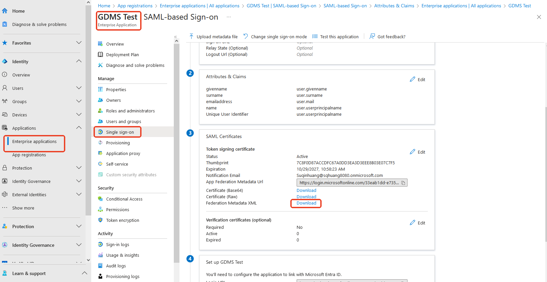
Task: Expand the Devices submenu chevron
Action: [x=79, y=114]
